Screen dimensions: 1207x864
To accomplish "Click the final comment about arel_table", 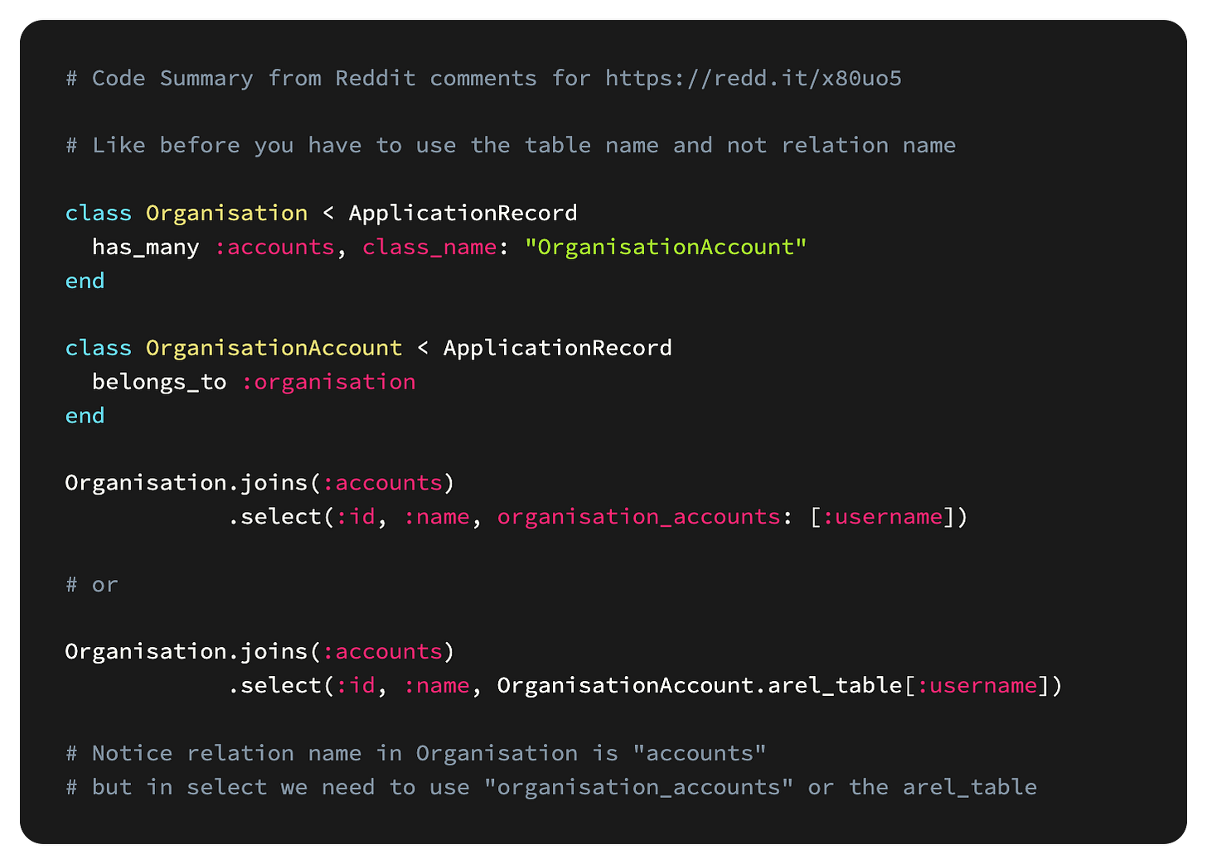I will (550, 785).
